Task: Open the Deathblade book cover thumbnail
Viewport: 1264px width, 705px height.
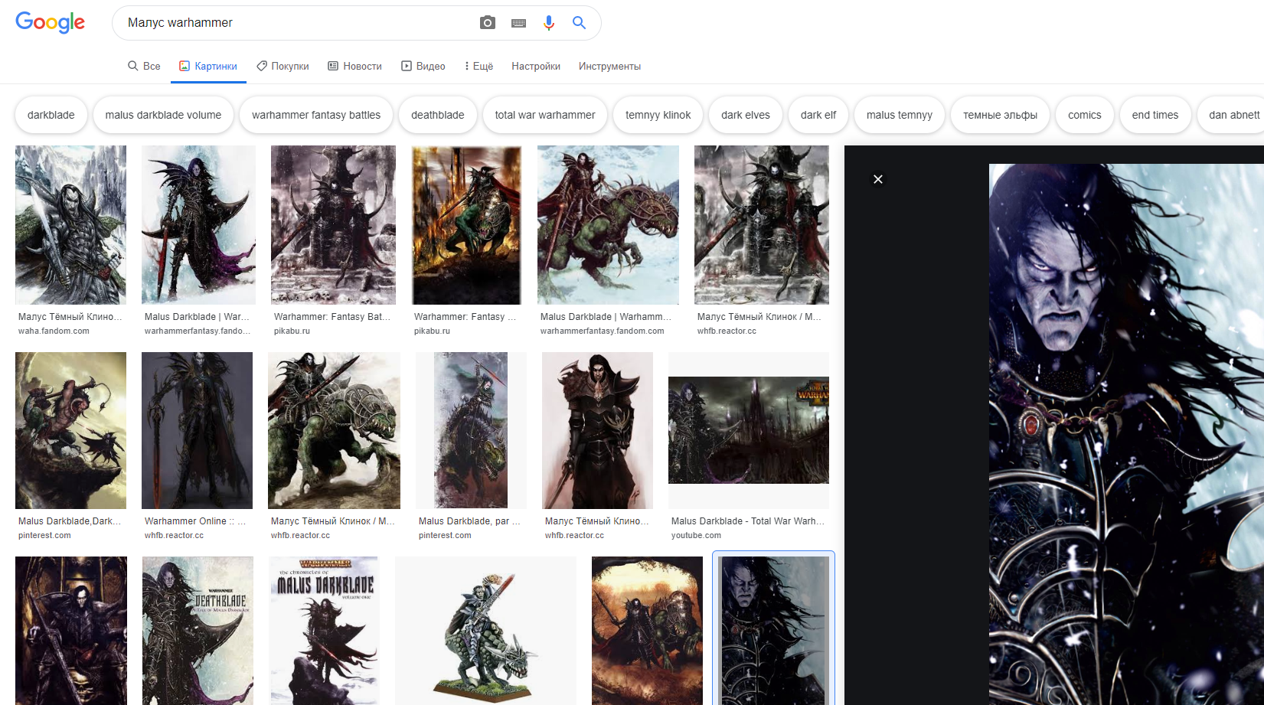Action: pyautogui.click(x=198, y=631)
